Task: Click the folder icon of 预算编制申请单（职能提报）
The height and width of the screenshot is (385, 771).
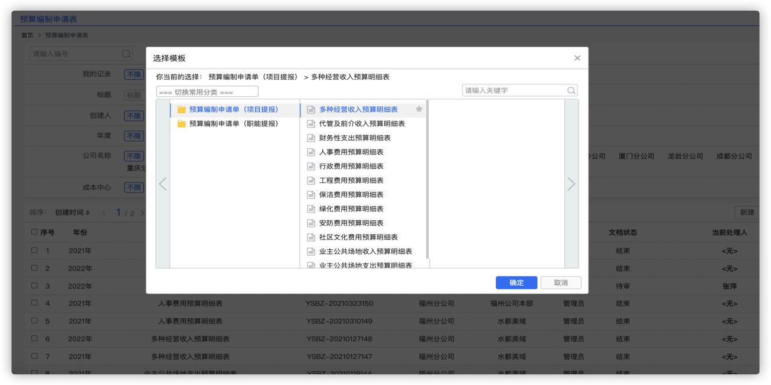Action: pos(182,124)
